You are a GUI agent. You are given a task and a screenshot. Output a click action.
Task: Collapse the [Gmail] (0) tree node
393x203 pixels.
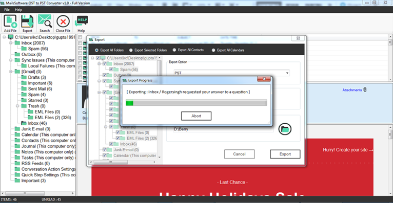click(x=11, y=72)
